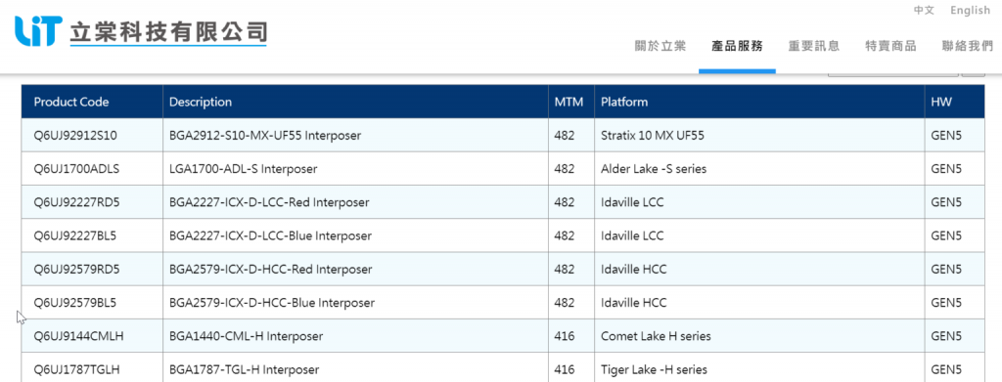1002x382 pixels.
Task: Open the 聯絡我們 page
Action: point(967,46)
